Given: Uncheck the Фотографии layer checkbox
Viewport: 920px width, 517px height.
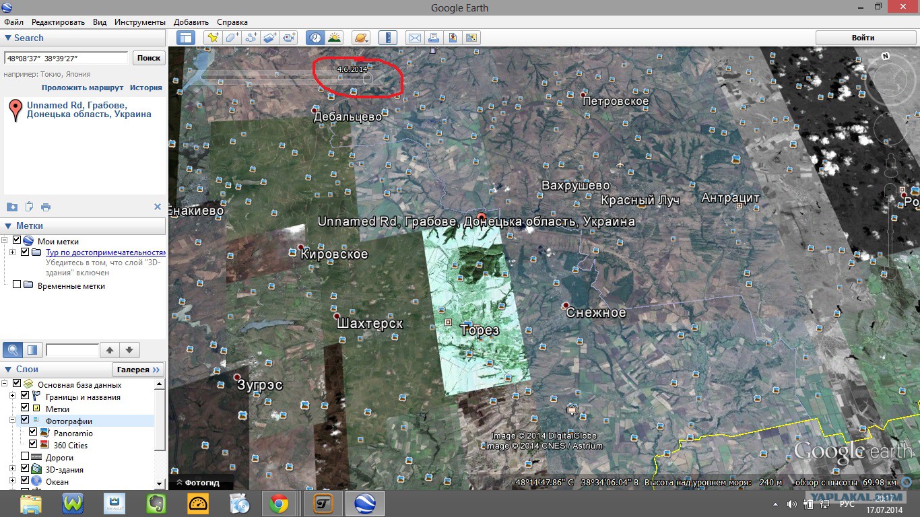Looking at the screenshot, I should [26, 420].
